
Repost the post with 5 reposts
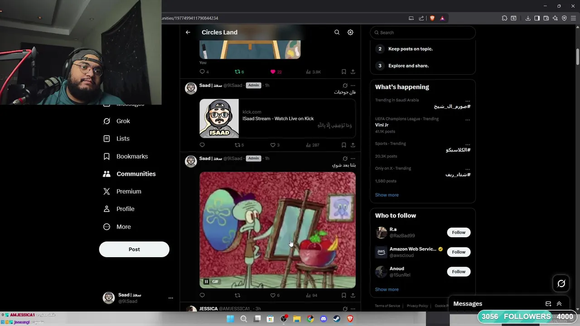(x=239, y=145)
